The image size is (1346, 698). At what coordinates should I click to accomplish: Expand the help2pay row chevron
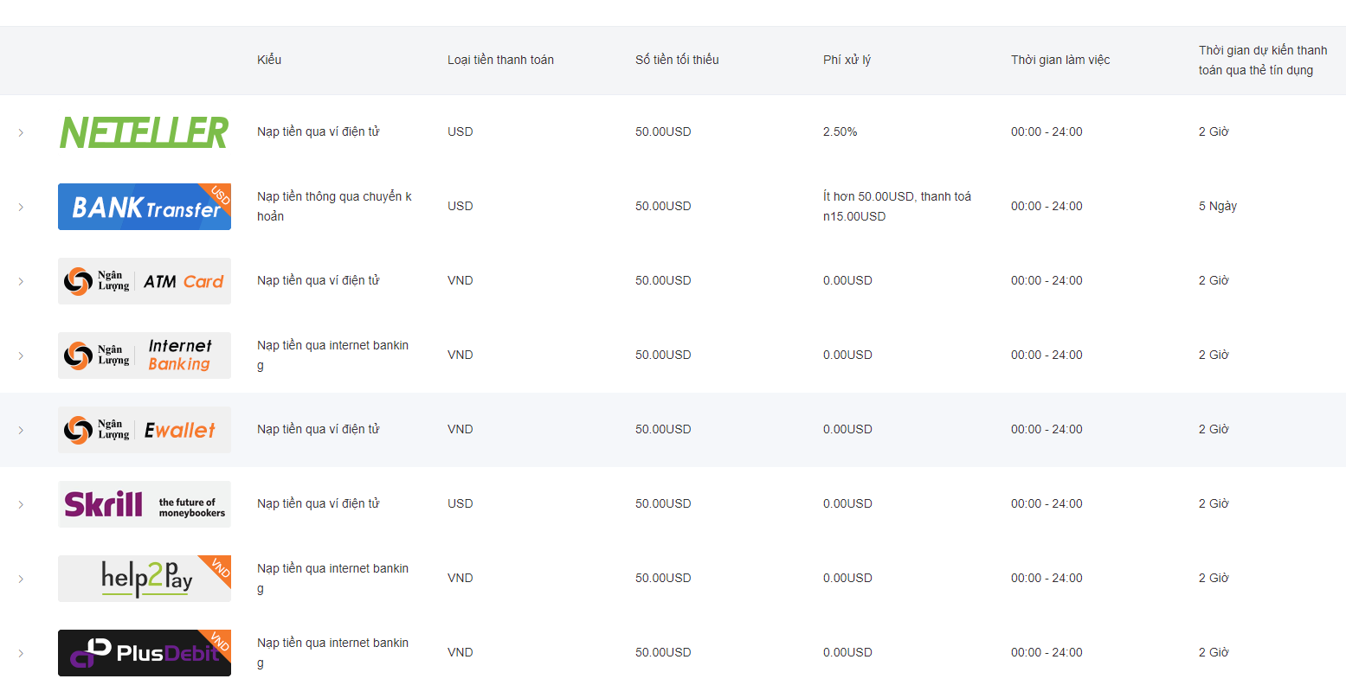click(21, 579)
